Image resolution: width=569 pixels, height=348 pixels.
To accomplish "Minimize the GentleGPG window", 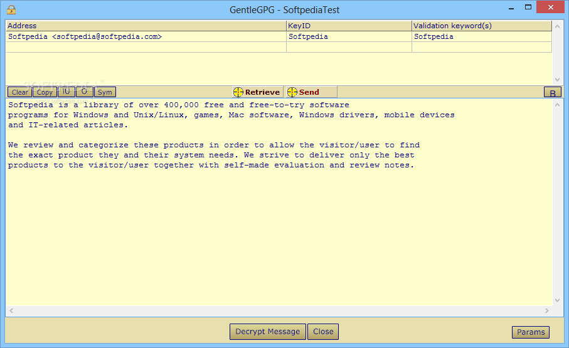I will (x=511, y=8).
